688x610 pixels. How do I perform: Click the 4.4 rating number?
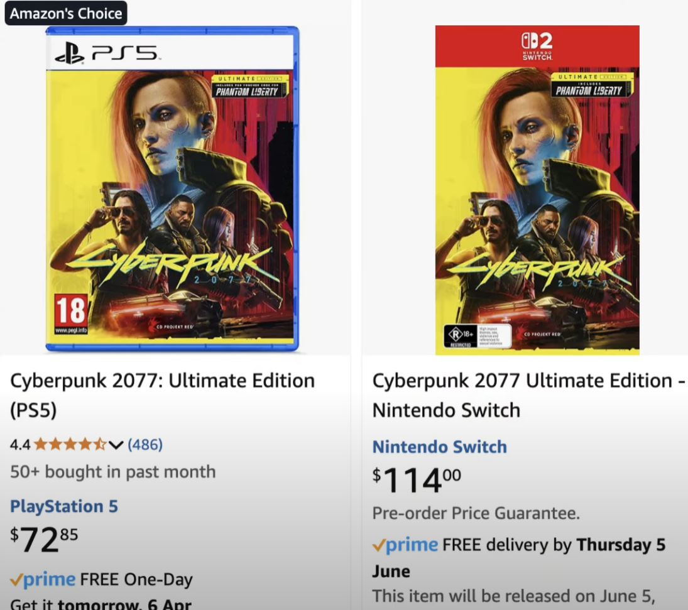pos(20,445)
